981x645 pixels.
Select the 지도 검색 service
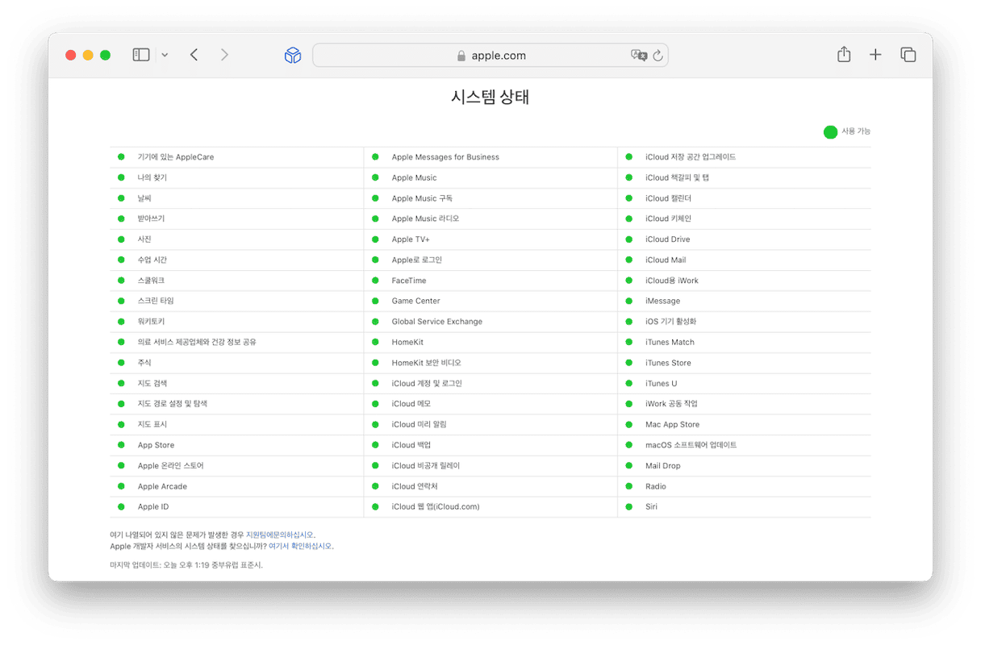(x=236, y=383)
